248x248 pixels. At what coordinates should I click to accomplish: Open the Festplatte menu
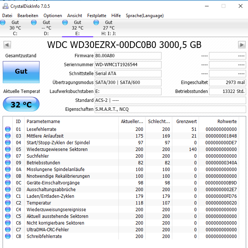97,16
